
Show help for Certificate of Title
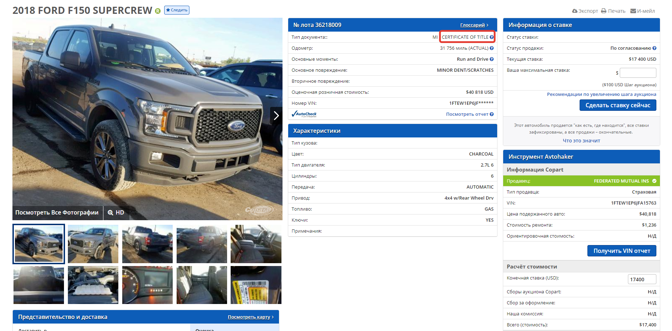(491, 37)
